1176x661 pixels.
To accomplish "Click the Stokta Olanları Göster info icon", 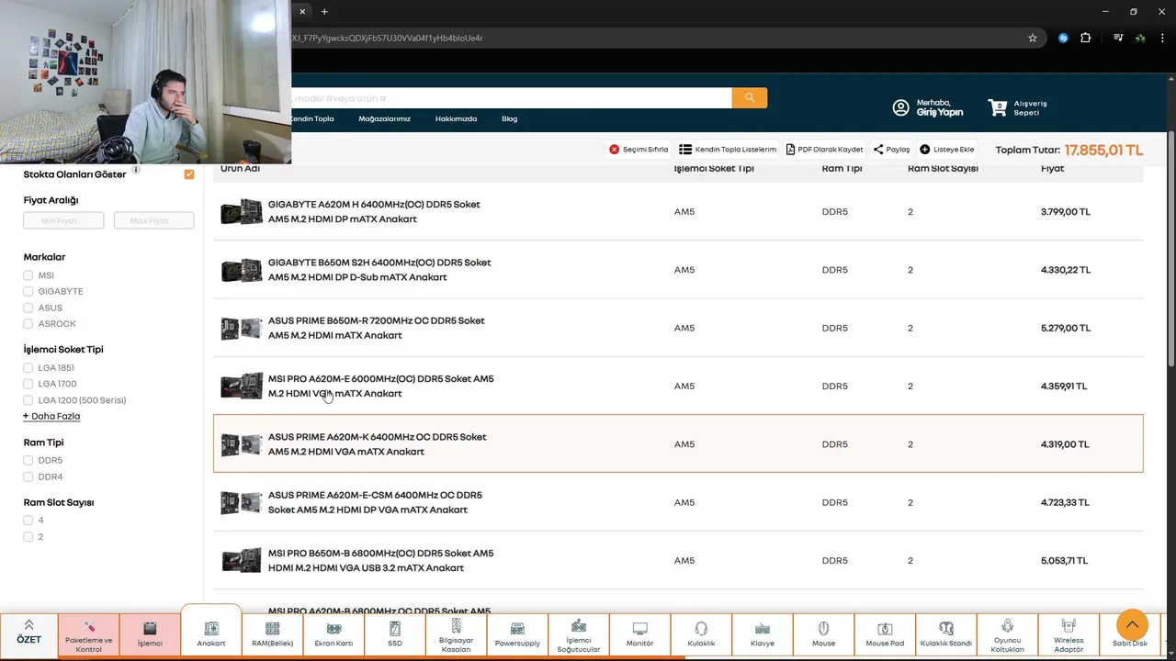I will tap(136, 170).
